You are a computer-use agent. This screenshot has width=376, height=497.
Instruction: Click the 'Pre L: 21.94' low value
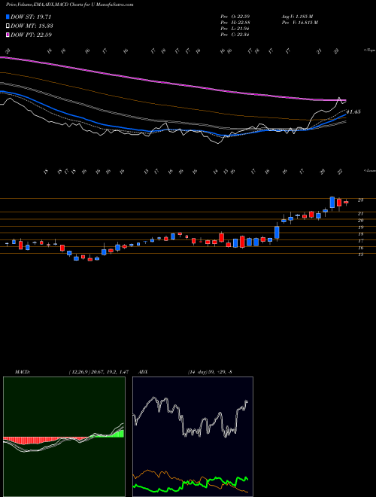click(x=235, y=29)
